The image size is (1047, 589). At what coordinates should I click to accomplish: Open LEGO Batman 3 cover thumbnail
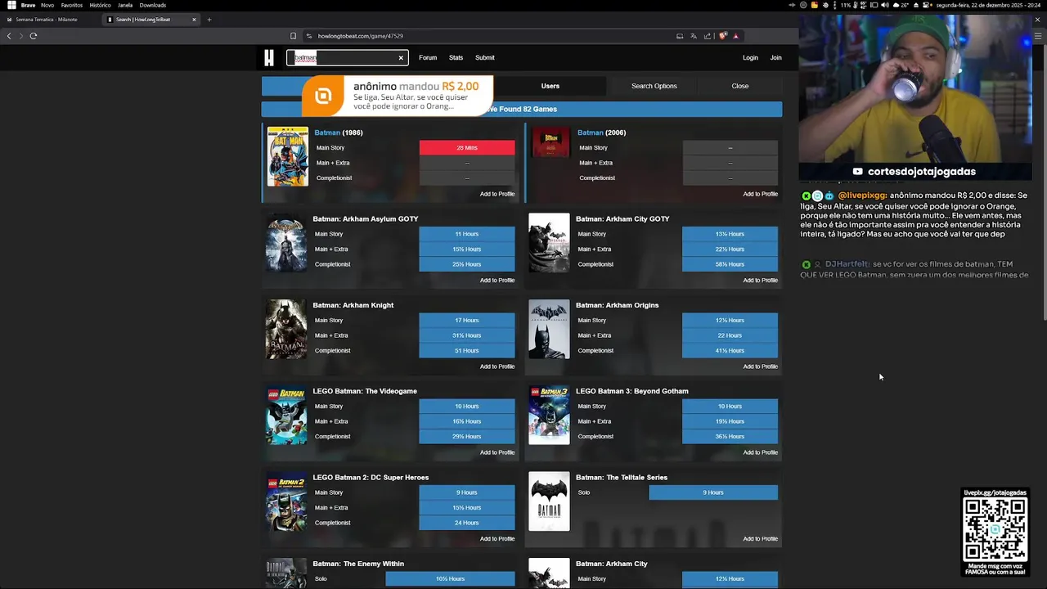[549, 415]
